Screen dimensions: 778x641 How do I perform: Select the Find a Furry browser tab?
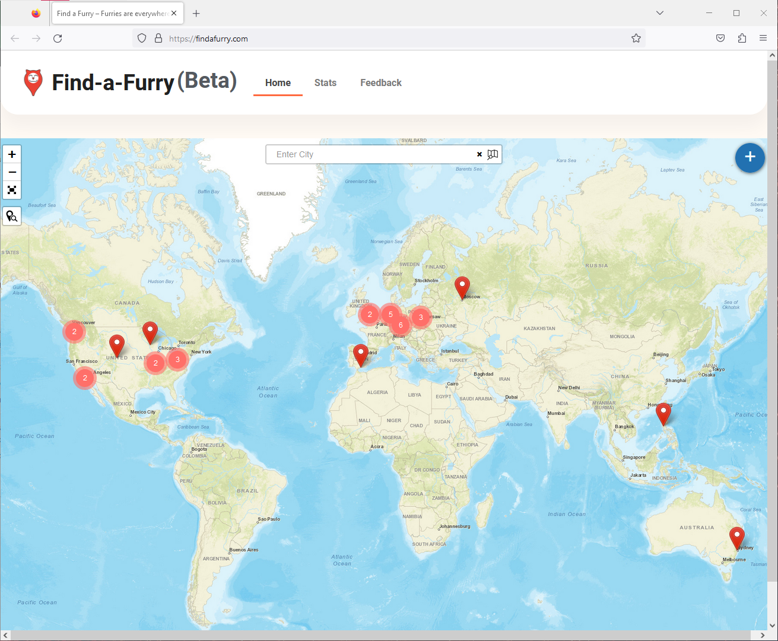click(118, 13)
